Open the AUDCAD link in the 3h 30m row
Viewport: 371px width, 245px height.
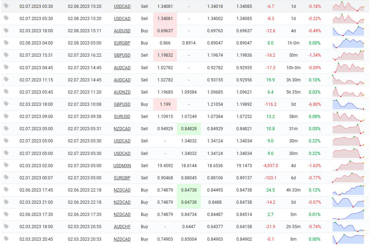[122, 80]
